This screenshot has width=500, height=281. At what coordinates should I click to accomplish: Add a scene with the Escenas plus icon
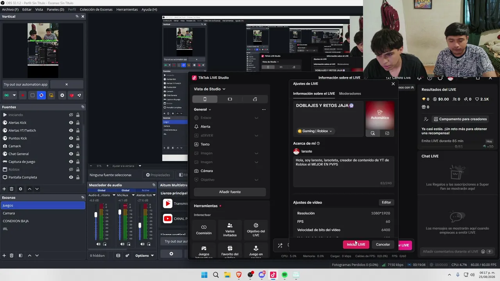click(x=4, y=256)
